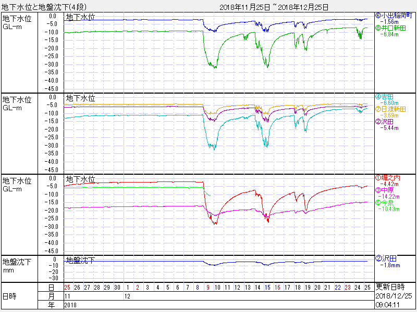Click day 9 on the date axis
The height and width of the screenshot is (312, 417).
pos(207,287)
